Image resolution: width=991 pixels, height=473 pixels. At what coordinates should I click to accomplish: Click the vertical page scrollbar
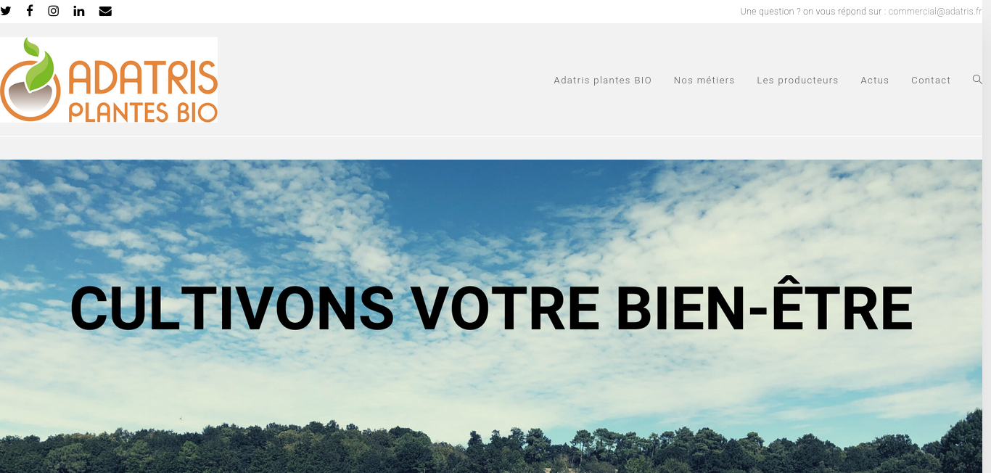[987, 236]
